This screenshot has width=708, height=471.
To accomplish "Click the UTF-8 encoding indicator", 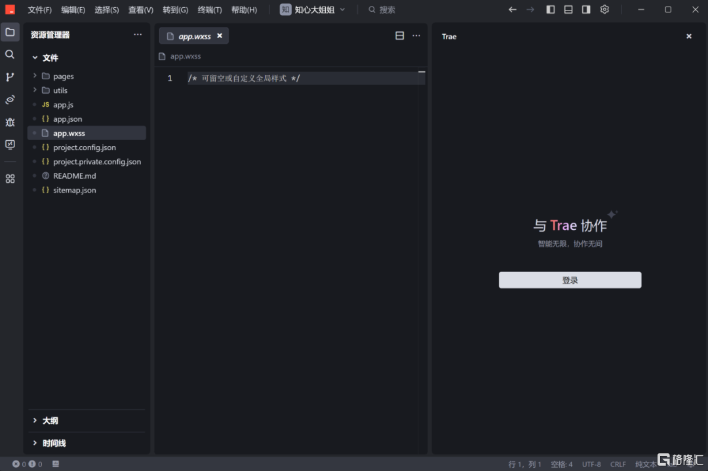I will [591, 464].
